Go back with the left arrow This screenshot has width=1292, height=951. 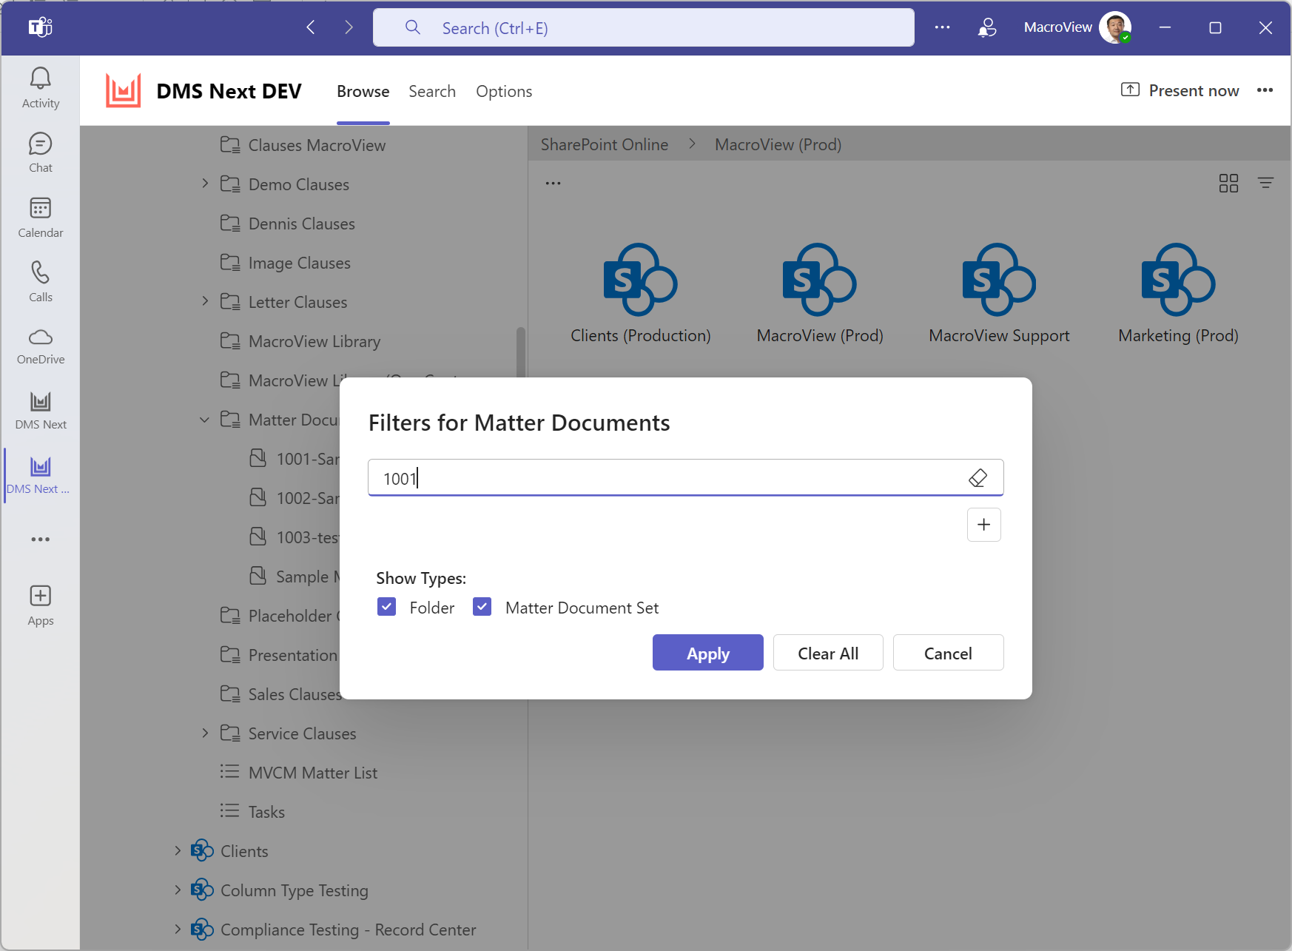pyautogui.click(x=311, y=27)
